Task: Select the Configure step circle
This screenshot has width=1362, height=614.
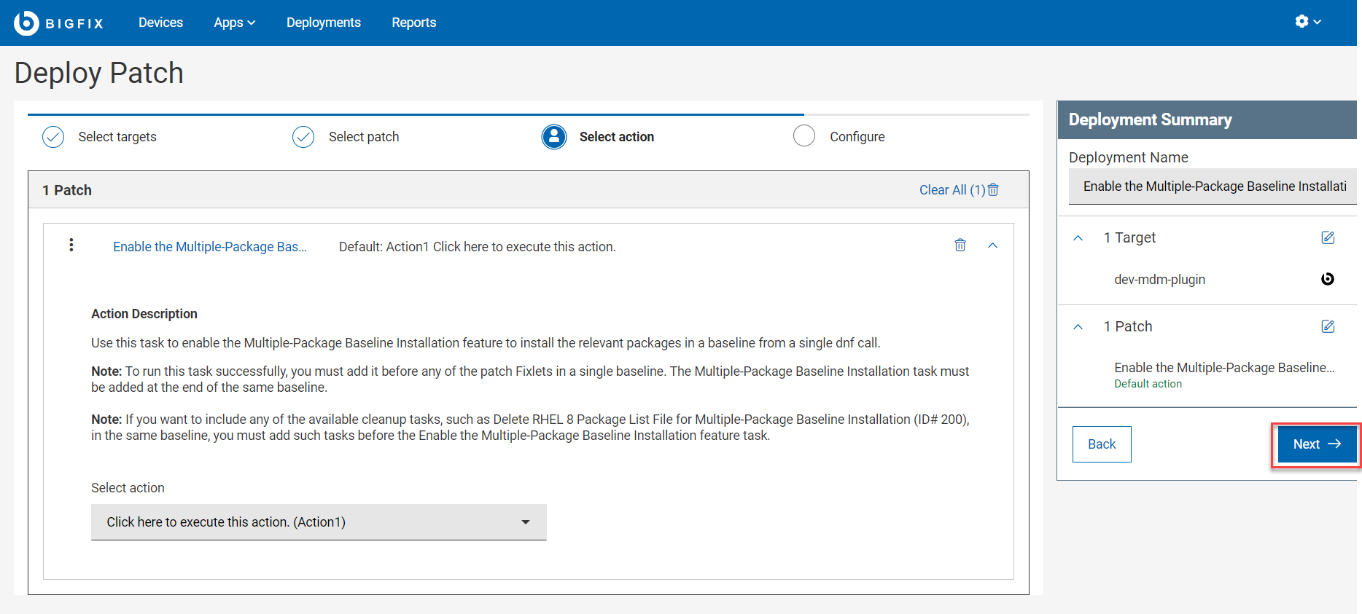Action: pos(804,136)
